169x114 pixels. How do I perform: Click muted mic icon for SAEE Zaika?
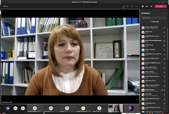click(x=164, y=81)
